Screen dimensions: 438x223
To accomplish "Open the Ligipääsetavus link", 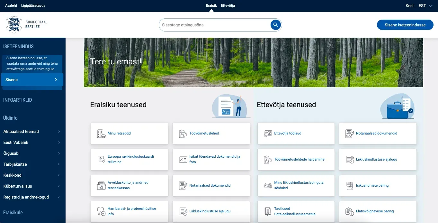I will (33, 5).
